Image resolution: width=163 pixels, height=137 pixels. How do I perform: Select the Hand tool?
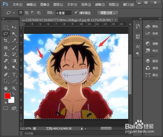point(6,88)
